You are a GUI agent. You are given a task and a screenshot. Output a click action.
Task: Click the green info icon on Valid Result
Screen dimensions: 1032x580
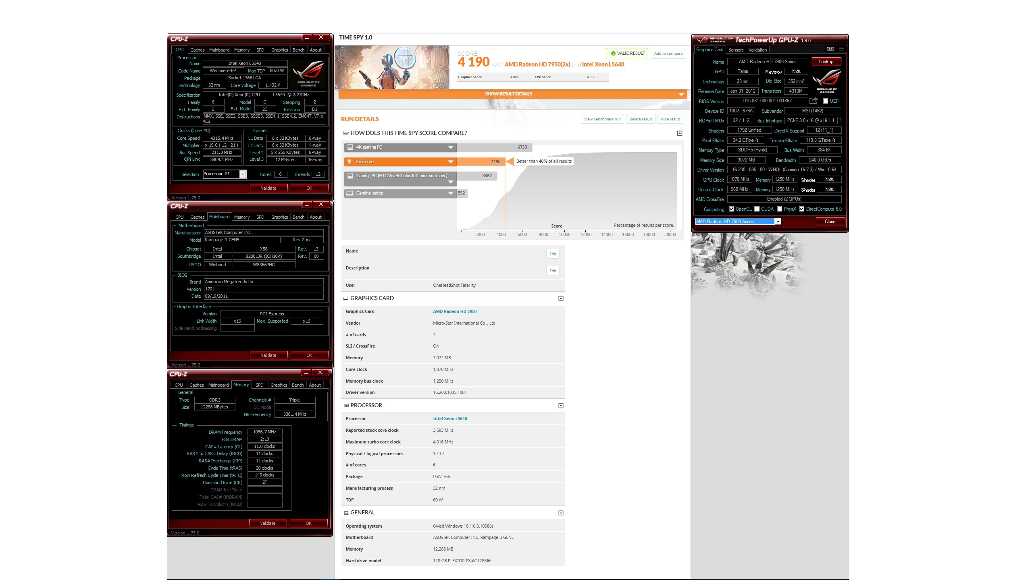click(613, 53)
